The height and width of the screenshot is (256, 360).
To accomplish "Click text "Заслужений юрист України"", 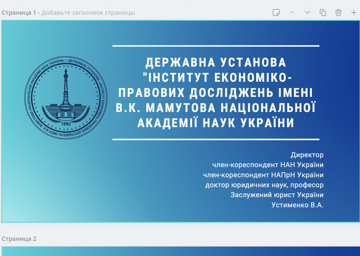I will pos(277,195).
